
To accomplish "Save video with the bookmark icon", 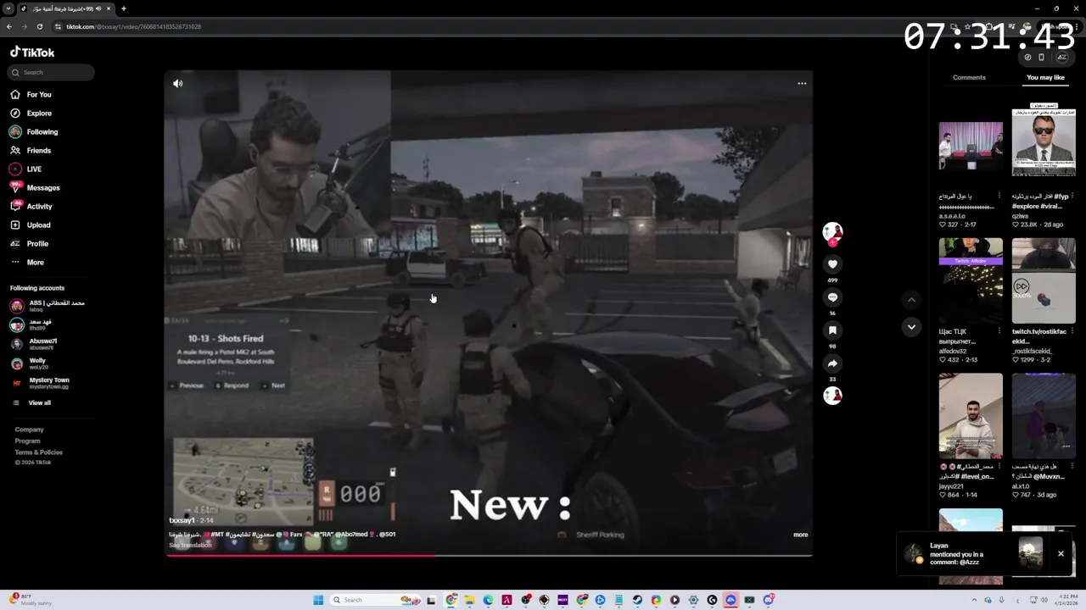I will tap(832, 330).
